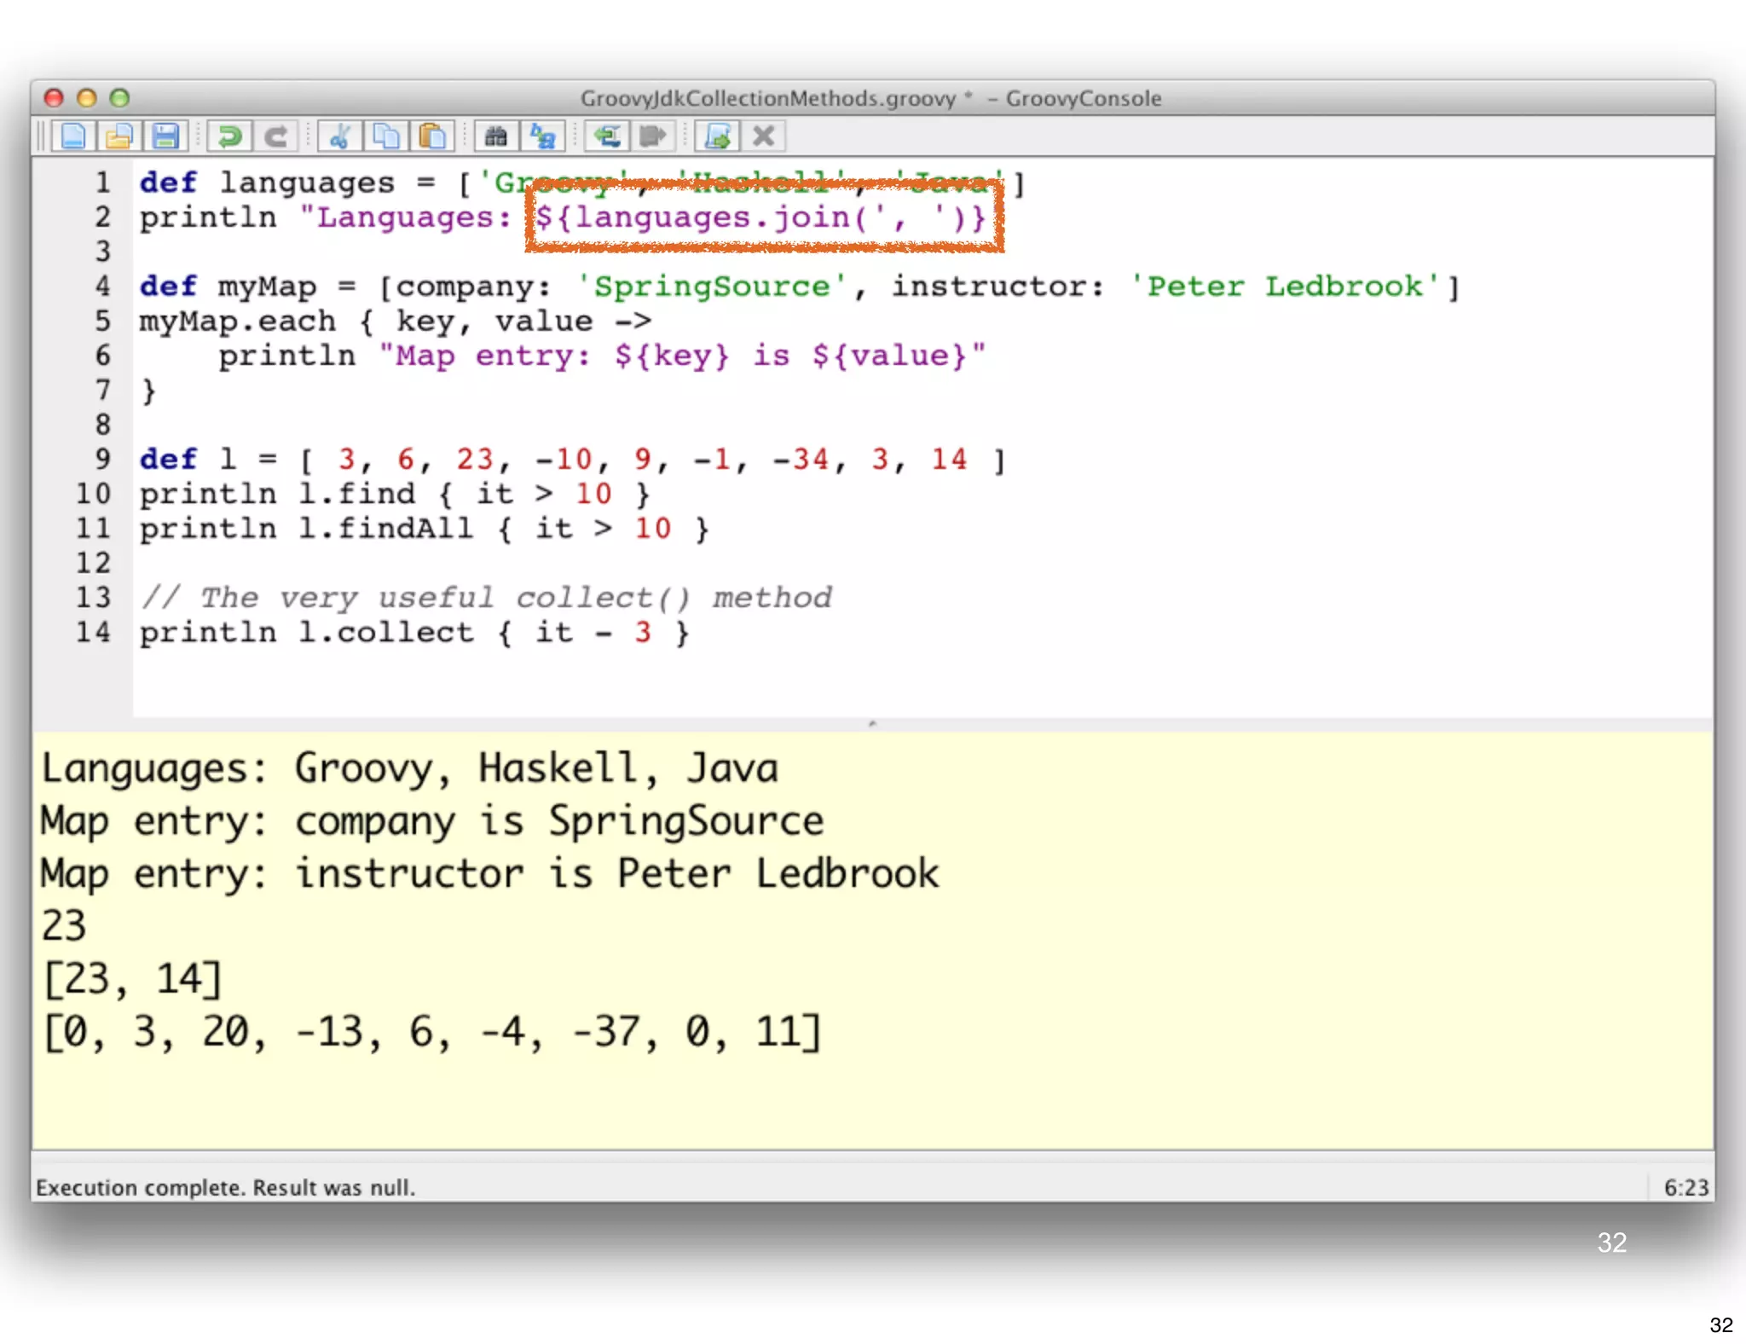1746x1344 pixels.
Task: Click the line 2 println join expression
Action: (x=761, y=217)
